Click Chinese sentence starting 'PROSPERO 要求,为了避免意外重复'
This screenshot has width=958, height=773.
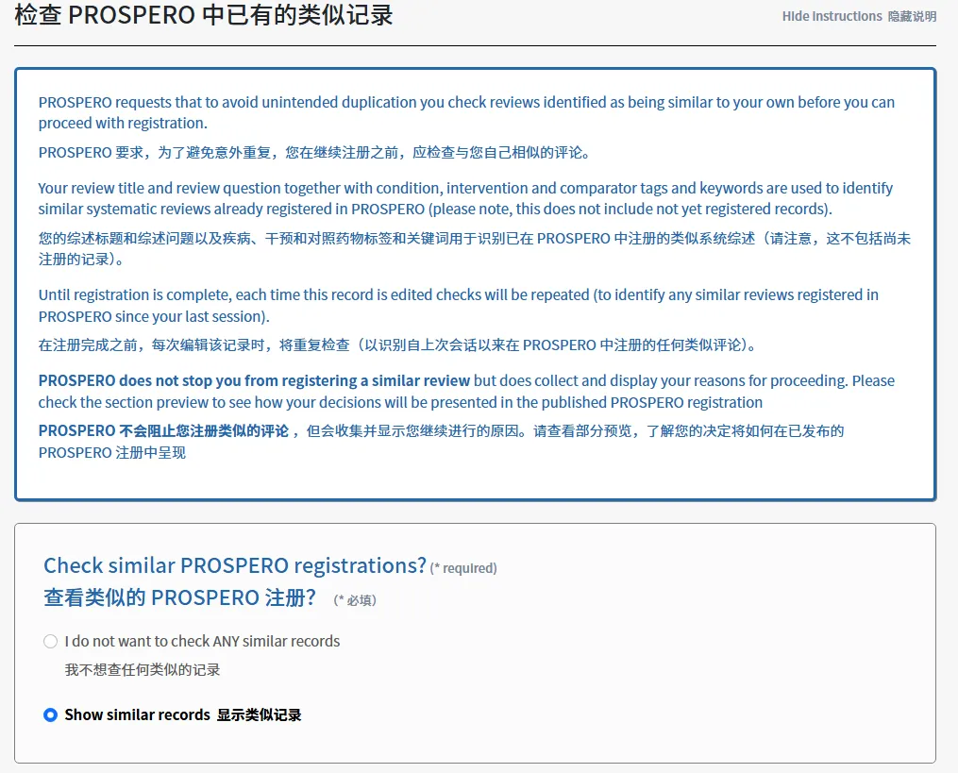[x=314, y=152]
